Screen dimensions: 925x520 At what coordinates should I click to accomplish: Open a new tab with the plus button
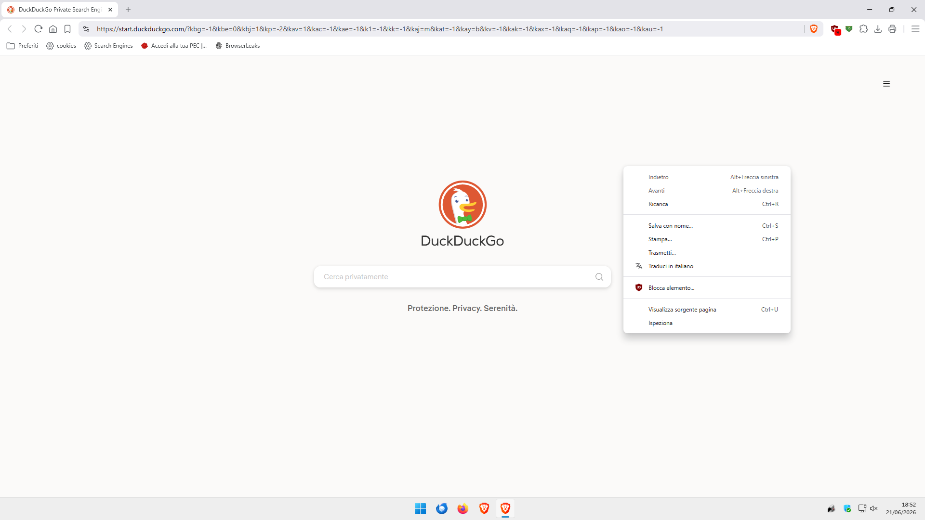pyautogui.click(x=128, y=10)
